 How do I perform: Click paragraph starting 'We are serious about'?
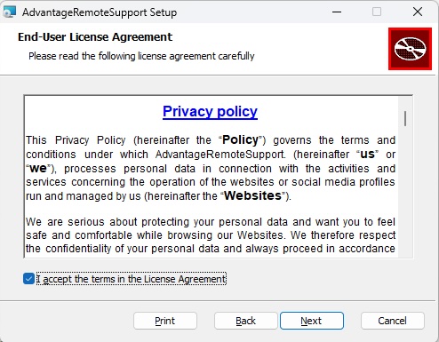point(211,235)
